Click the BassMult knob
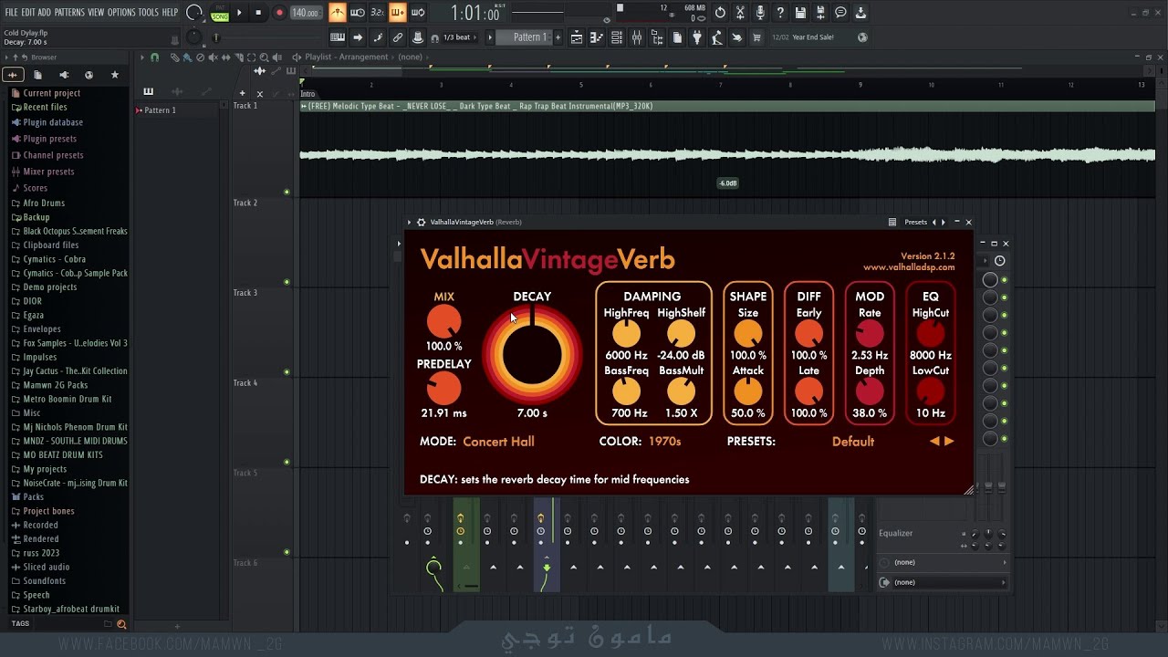This screenshot has width=1168, height=657. (681, 392)
